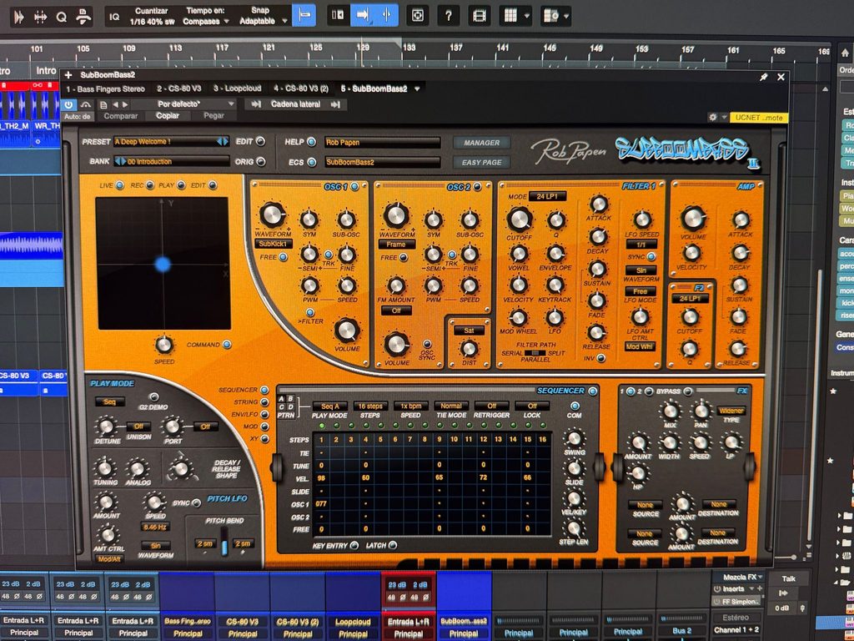Image resolution: width=854 pixels, height=641 pixels.
Task: Click the plugin power bypass icon
Action: coord(68,104)
